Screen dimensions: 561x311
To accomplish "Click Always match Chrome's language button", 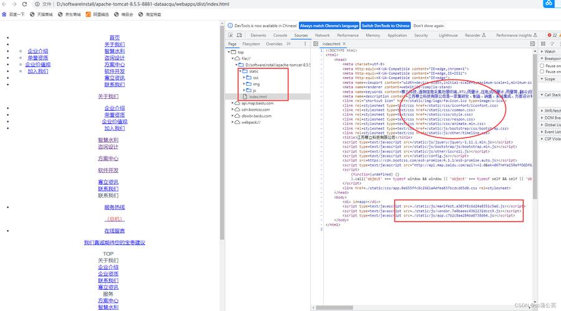I will [329, 26].
